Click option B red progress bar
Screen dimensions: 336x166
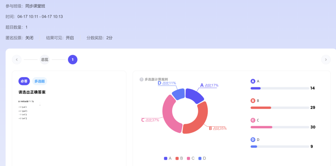[x=261, y=108]
